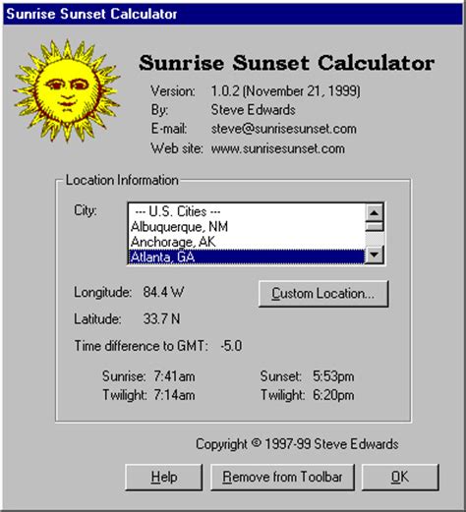466x512 pixels.
Task: Click the sunset time 5:53pm
Action: pyautogui.click(x=333, y=376)
